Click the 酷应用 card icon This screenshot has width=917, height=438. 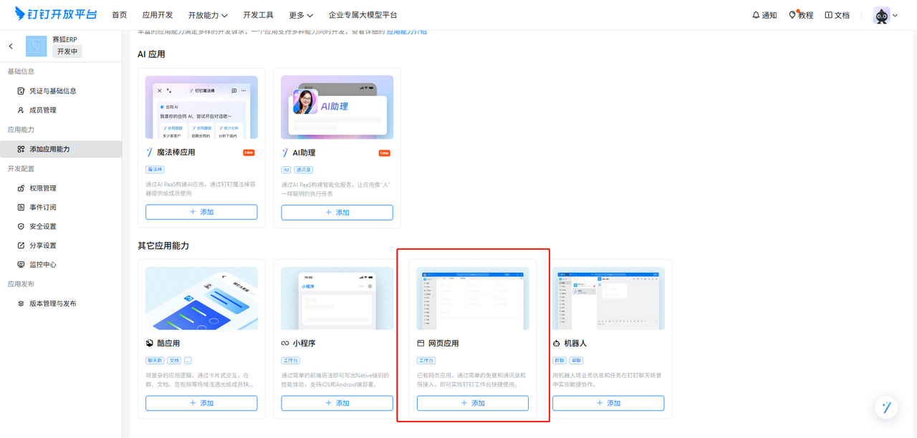click(x=150, y=344)
